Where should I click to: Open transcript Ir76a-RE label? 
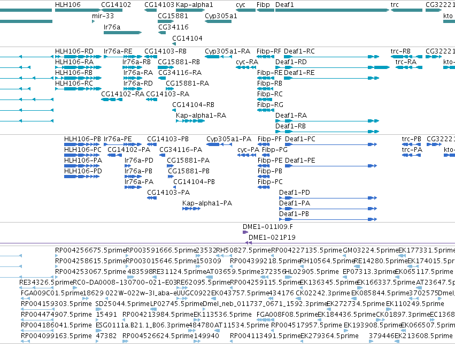point(118,51)
